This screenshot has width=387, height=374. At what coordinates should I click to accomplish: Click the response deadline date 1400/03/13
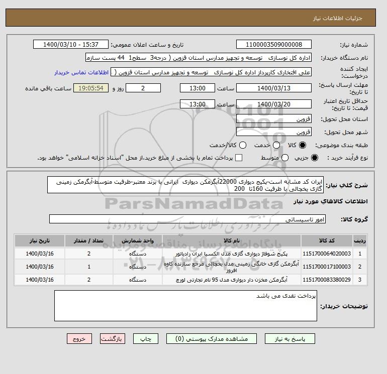(x=274, y=88)
